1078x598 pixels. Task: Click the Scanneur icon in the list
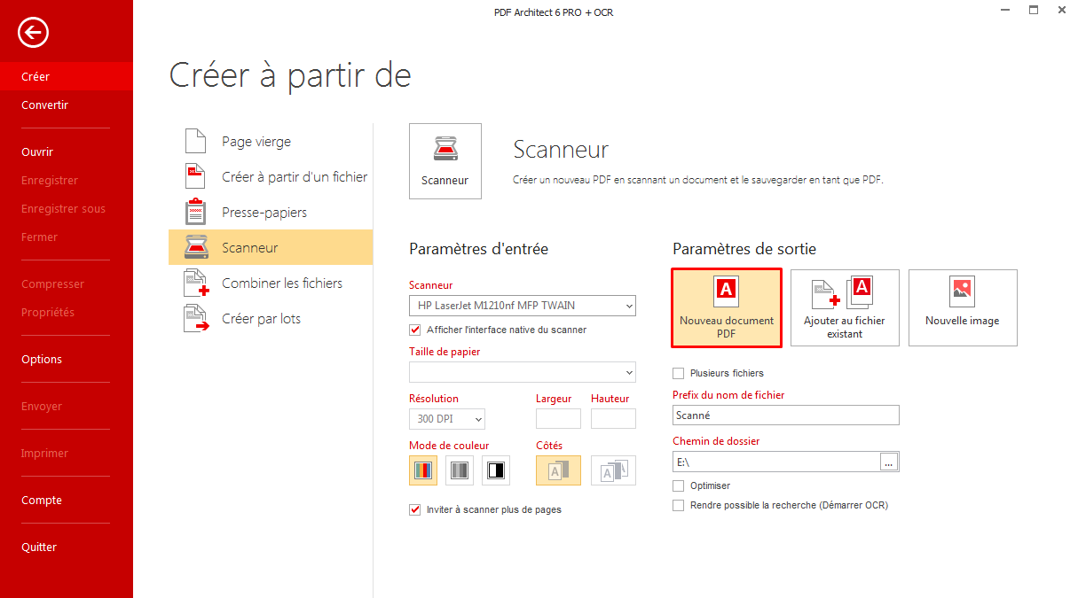point(196,248)
